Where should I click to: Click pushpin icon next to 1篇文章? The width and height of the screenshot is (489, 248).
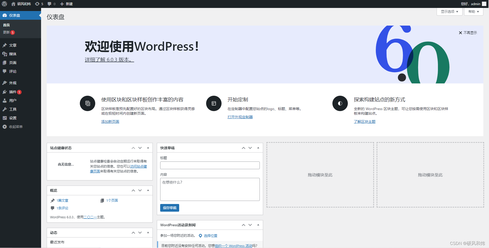point(53,200)
